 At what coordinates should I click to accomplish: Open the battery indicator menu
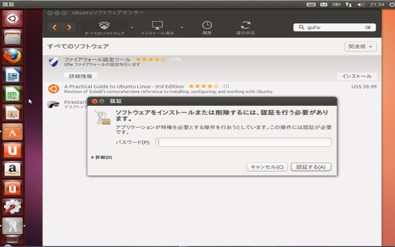336,4
